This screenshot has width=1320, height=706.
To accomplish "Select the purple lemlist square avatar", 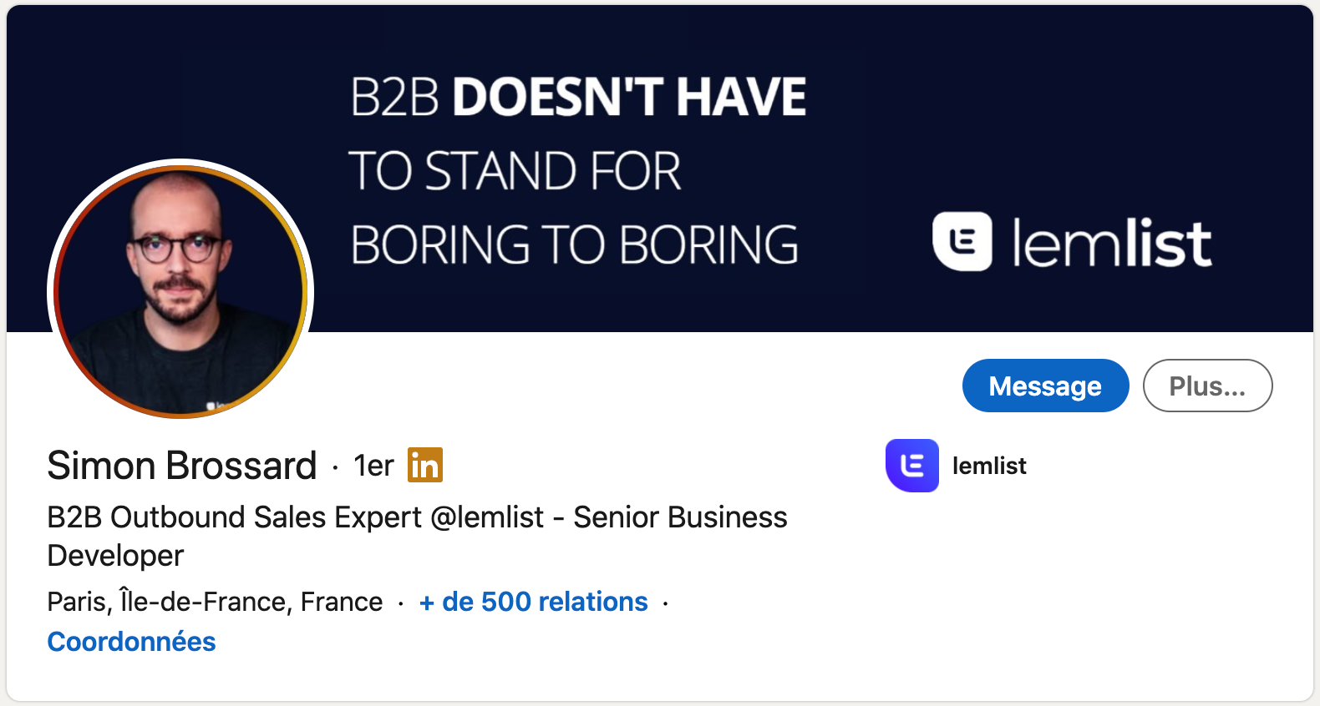I will click(x=912, y=466).
